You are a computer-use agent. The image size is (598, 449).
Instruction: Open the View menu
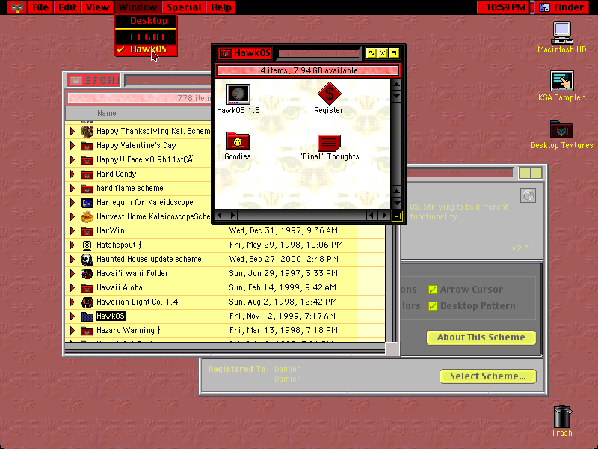click(x=97, y=7)
